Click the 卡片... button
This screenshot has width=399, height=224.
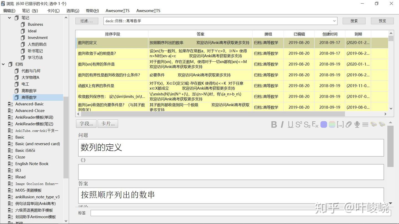click(108, 124)
